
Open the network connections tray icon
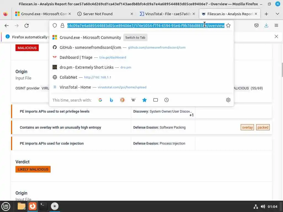point(256,206)
